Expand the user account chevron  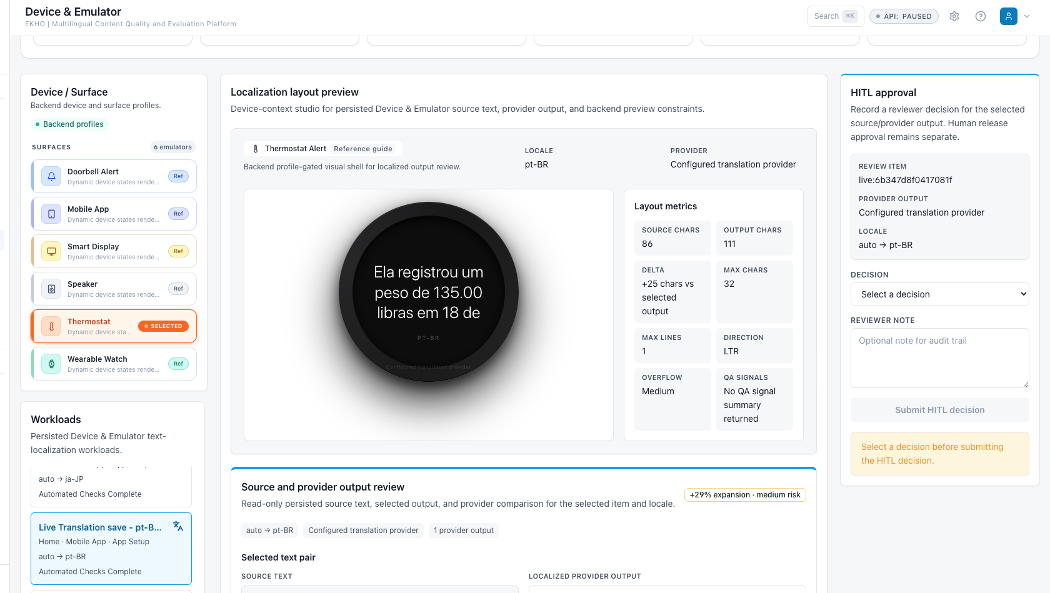click(1027, 16)
